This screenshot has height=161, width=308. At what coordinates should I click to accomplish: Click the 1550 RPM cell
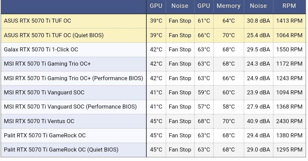pos(289,49)
